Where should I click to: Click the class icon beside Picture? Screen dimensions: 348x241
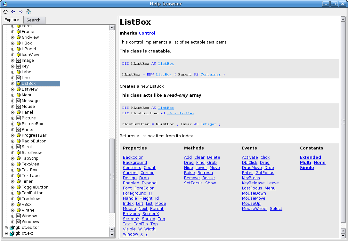coord(19,118)
